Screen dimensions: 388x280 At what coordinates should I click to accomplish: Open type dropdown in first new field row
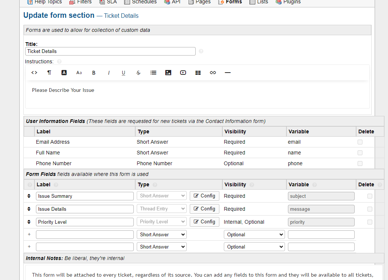coord(162,234)
